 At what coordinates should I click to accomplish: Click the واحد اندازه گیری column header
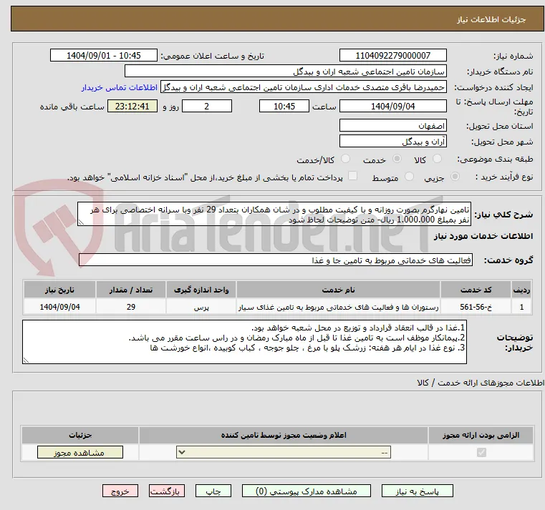(201, 290)
